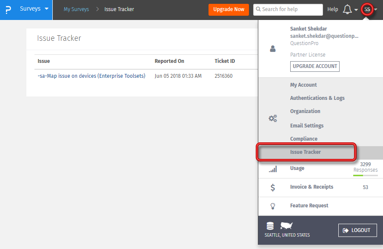Focus the Search for help field
This screenshot has height=249, width=383.
[288, 9]
